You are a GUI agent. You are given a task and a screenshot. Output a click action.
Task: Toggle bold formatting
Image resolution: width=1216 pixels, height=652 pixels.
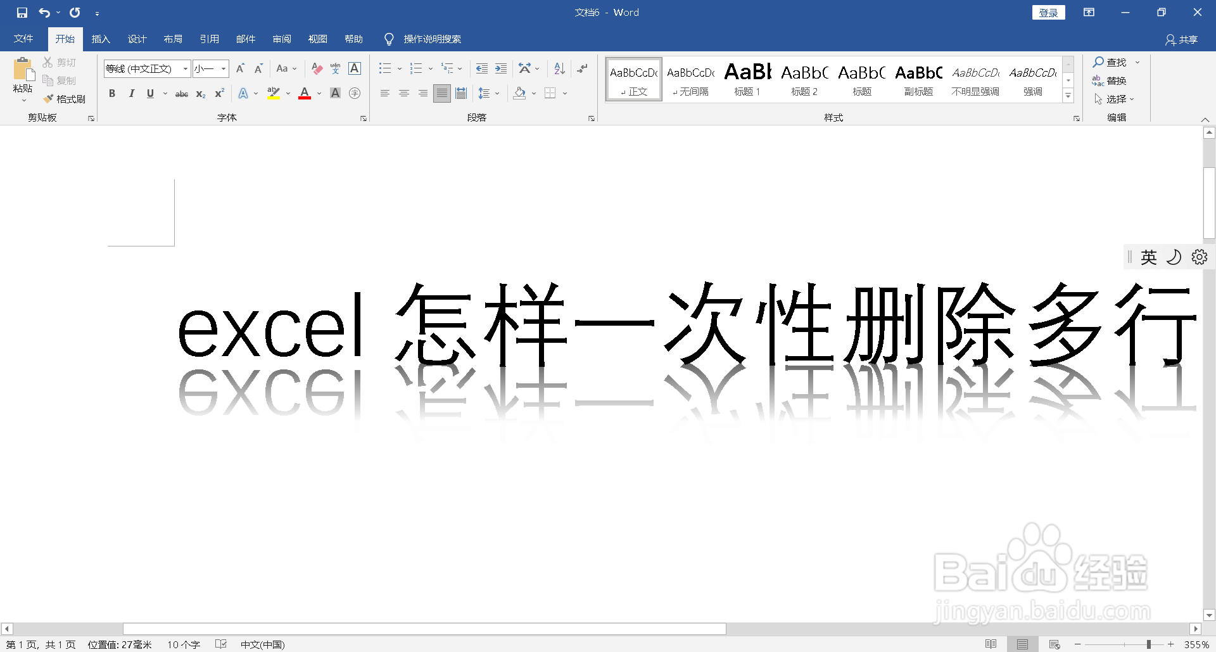pos(112,93)
